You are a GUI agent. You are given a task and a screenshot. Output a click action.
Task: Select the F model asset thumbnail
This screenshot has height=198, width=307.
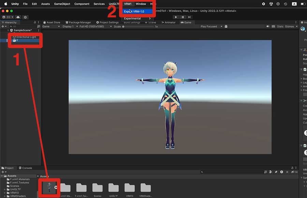tap(49, 187)
